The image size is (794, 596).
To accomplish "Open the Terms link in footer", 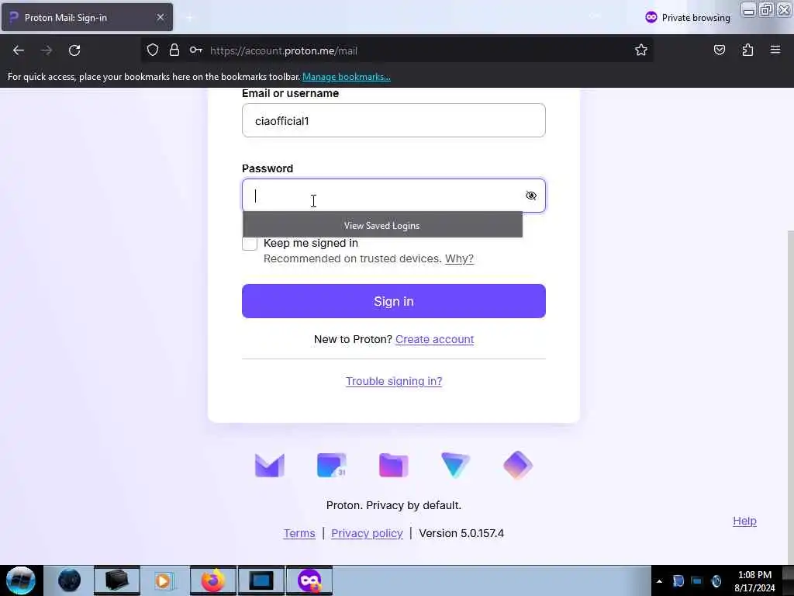I will click(x=299, y=533).
